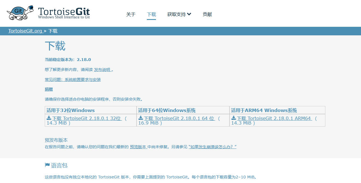Click the TortoiseGit wordmark title text

tap(64, 11)
